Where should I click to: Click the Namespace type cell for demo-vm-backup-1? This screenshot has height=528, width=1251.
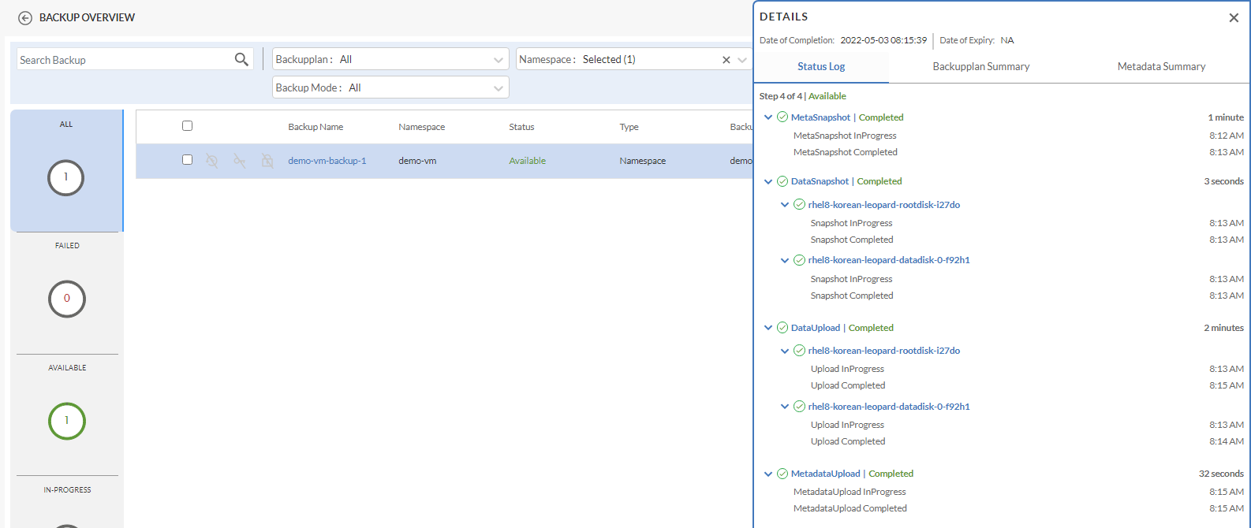point(643,161)
